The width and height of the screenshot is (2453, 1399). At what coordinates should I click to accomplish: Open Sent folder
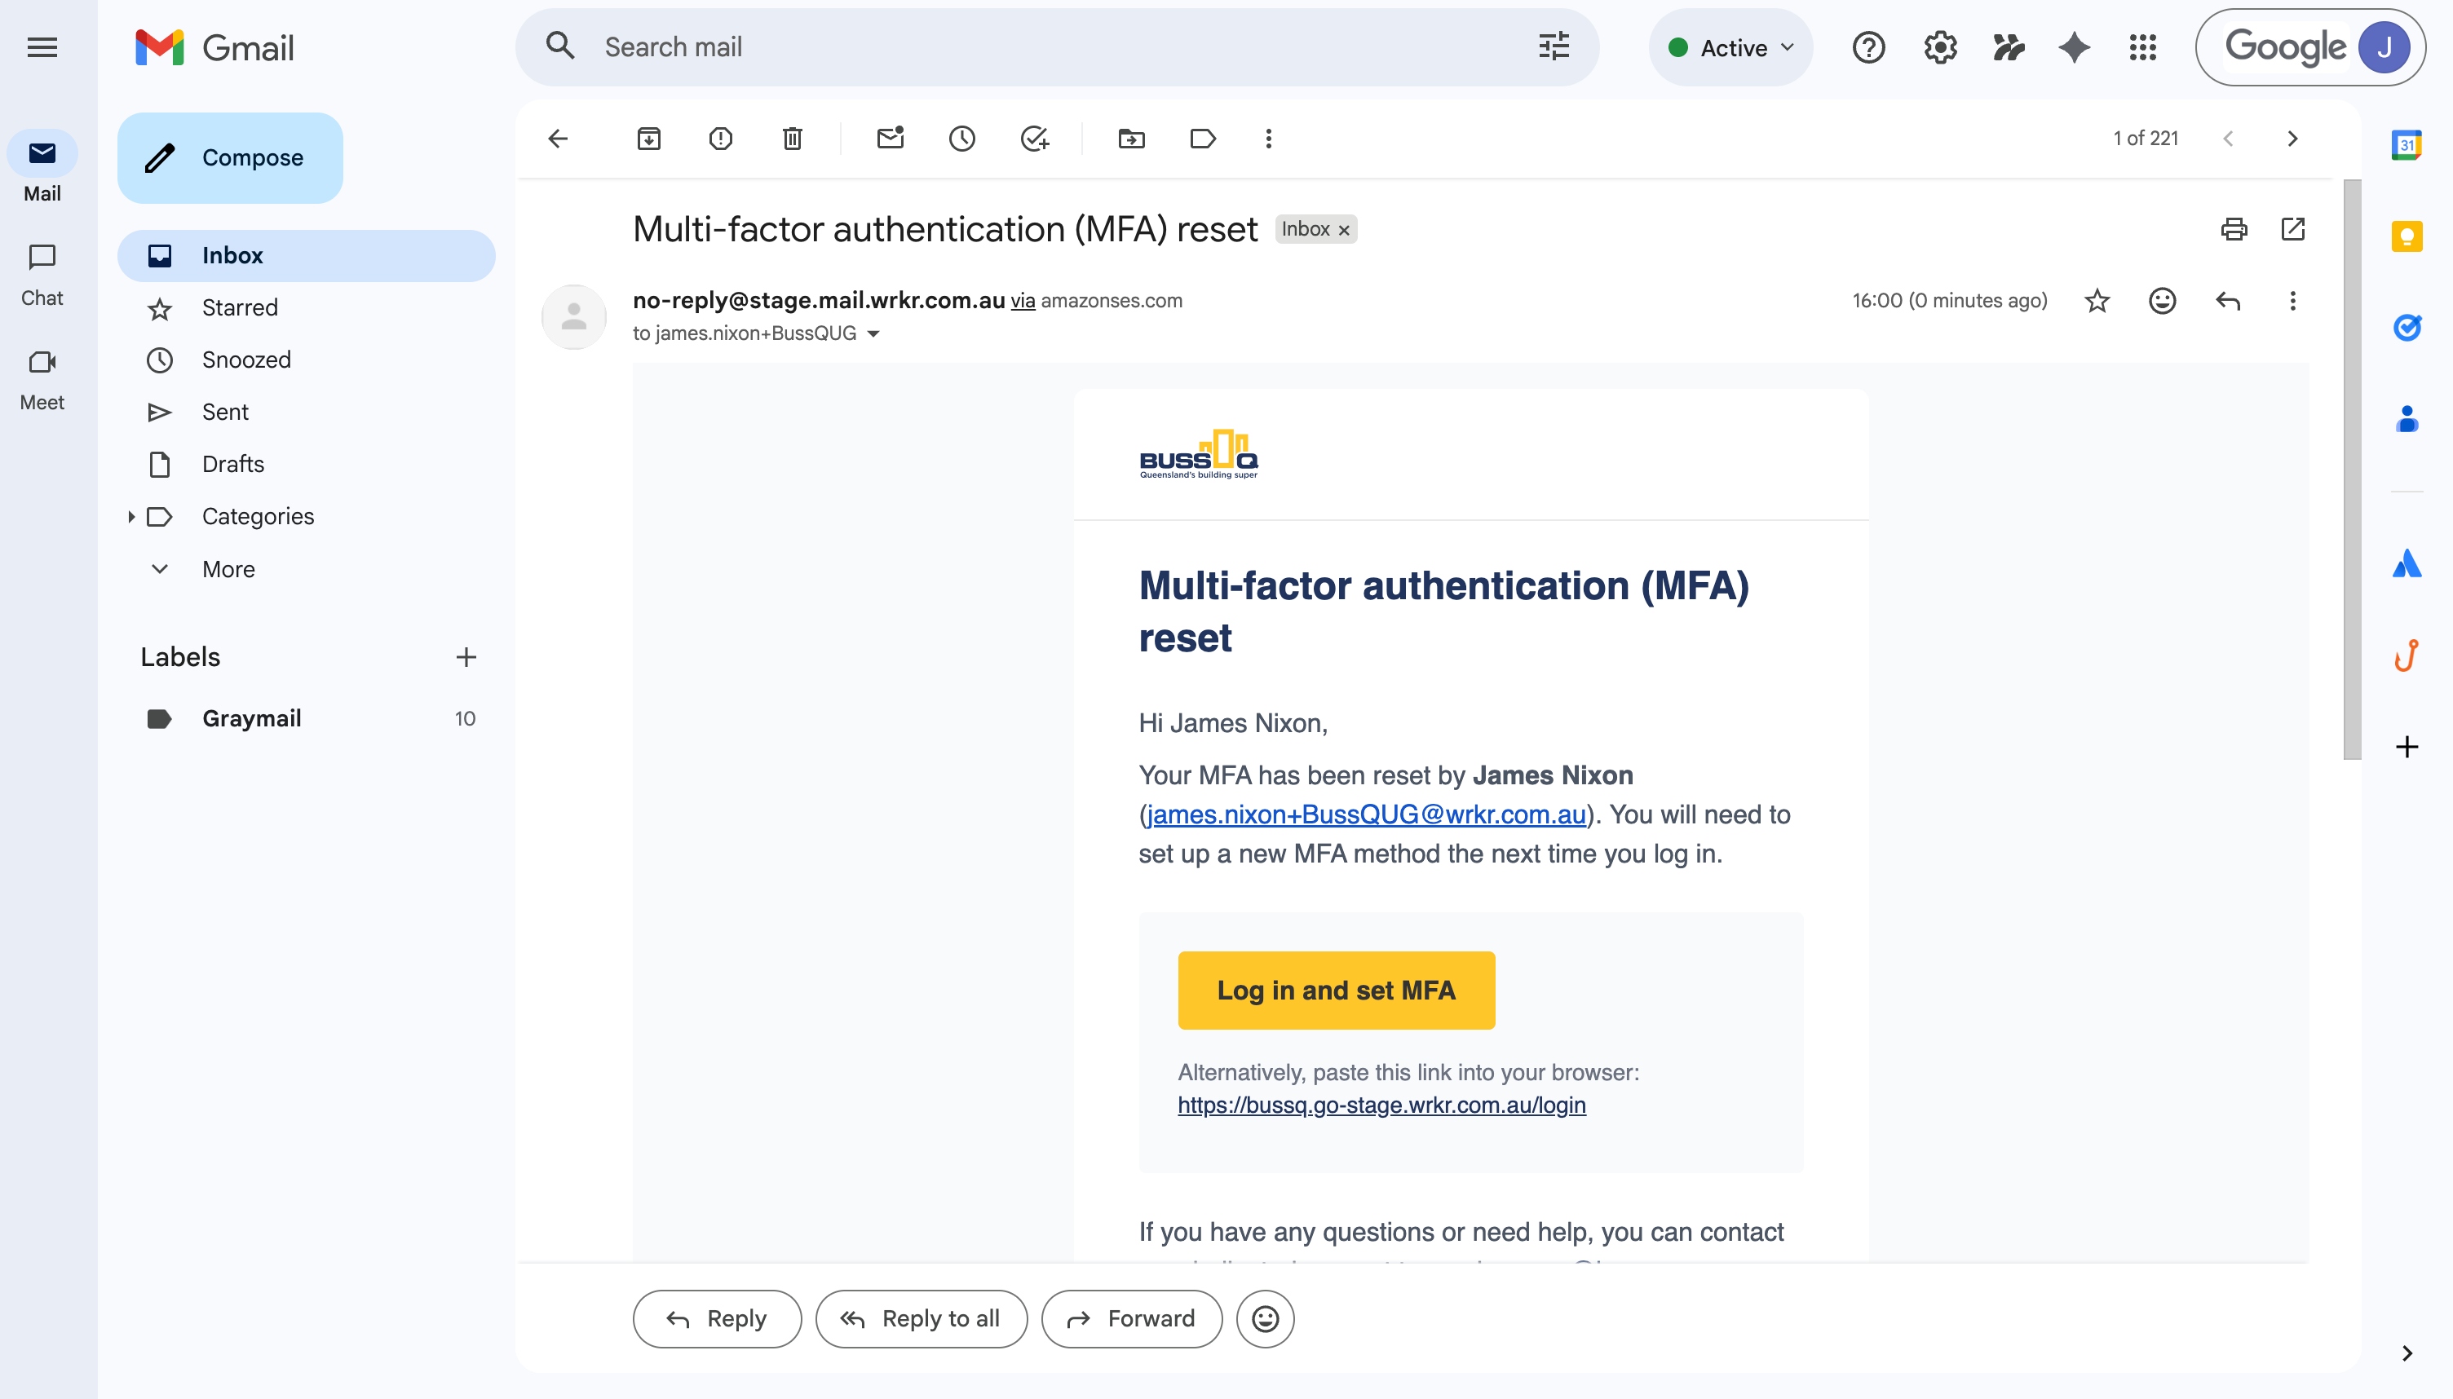click(x=307, y=413)
